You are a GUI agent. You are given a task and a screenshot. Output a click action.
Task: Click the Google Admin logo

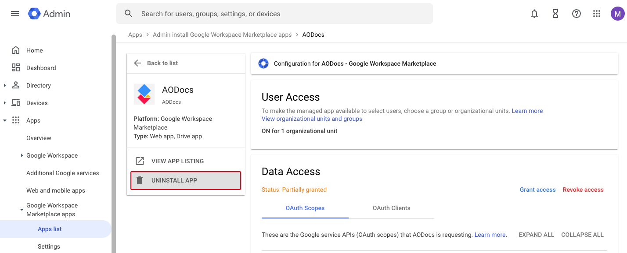coord(49,14)
